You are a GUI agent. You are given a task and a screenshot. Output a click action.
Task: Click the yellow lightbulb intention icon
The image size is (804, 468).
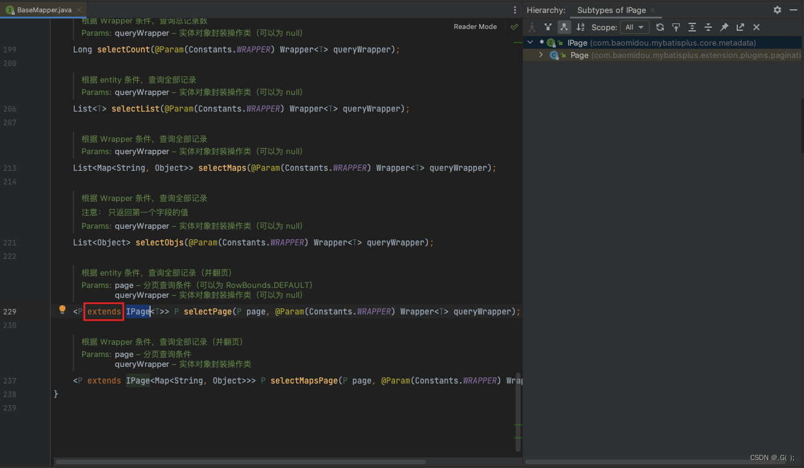[x=62, y=310]
